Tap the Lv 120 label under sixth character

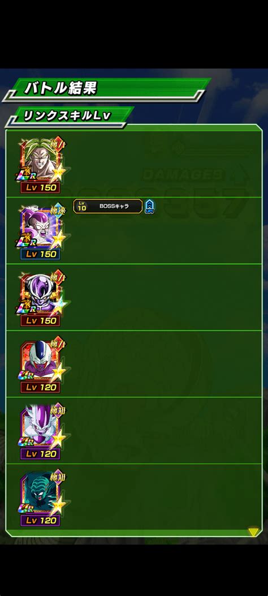pyautogui.click(x=40, y=520)
